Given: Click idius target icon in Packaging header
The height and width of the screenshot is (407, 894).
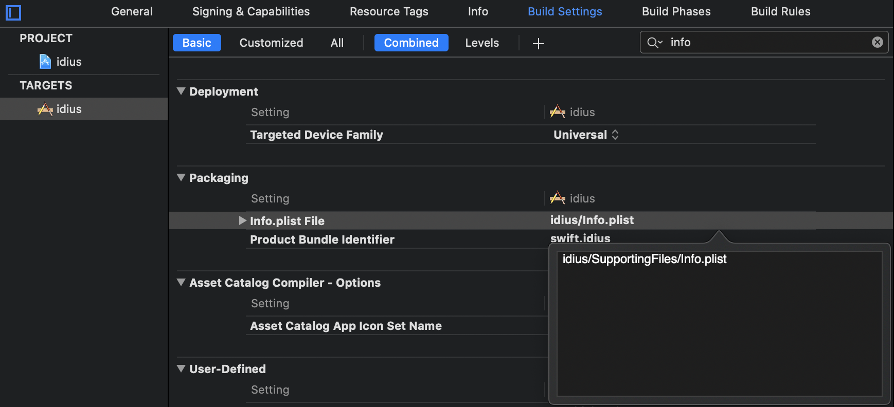Looking at the screenshot, I should point(558,198).
